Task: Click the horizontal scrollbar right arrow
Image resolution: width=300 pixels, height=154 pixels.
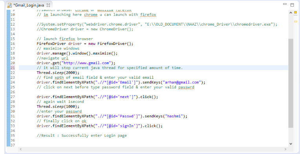Action: tap(285, 149)
